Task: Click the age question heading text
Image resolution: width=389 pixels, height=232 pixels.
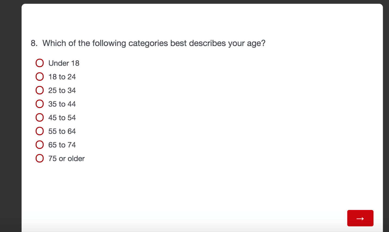Action: (x=154, y=43)
